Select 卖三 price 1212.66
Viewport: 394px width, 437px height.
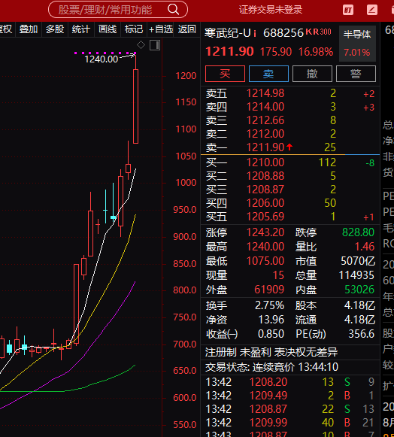click(265, 120)
